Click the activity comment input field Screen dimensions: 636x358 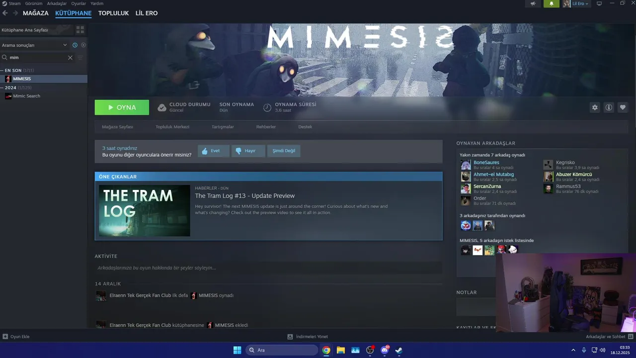click(268, 268)
